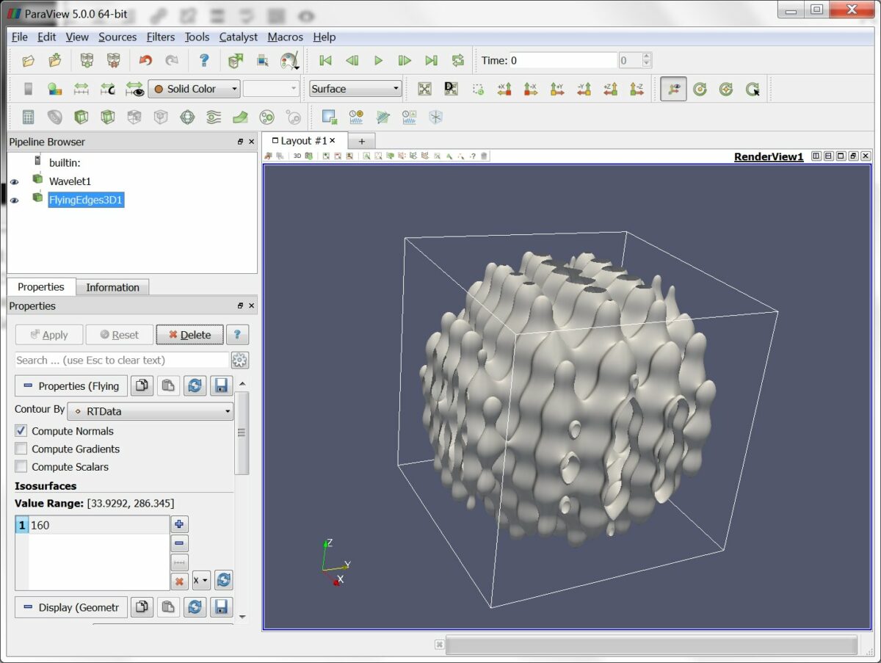
Task: Open the Catalyst menu
Action: (x=239, y=37)
